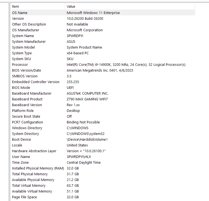Click the ASUS manufacturer value
The height and width of the screenshot is (201, 209).
tap(71, 41)
